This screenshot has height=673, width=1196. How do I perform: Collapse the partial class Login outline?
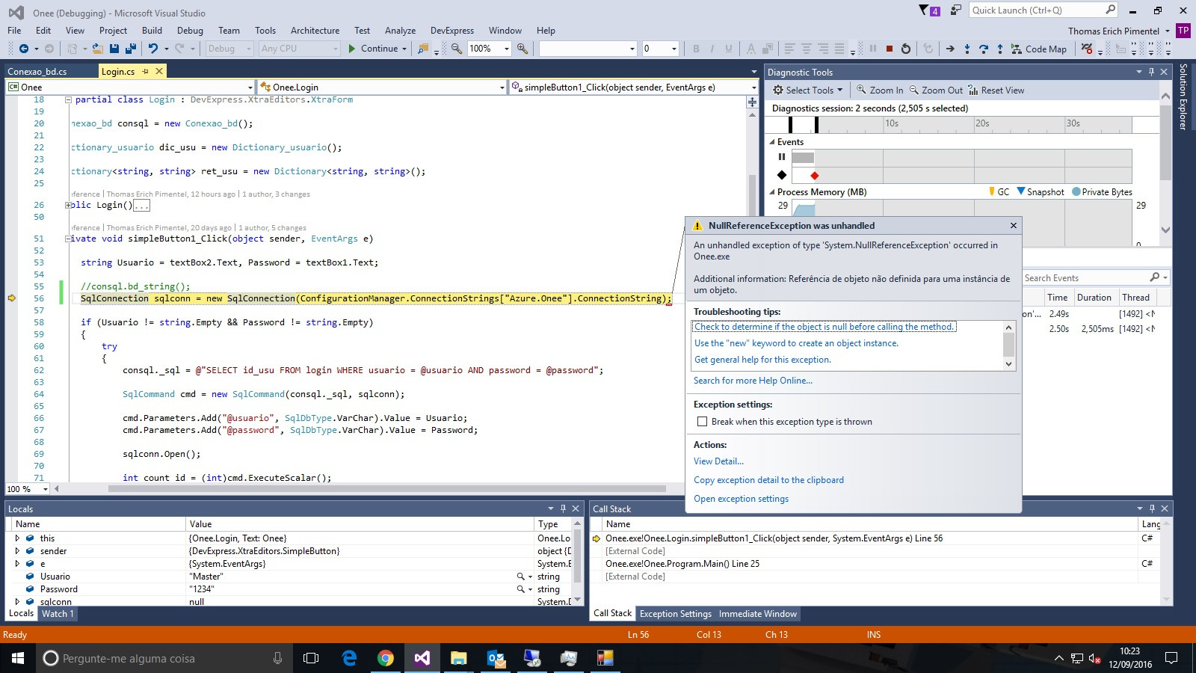click(x=68, y=99)
